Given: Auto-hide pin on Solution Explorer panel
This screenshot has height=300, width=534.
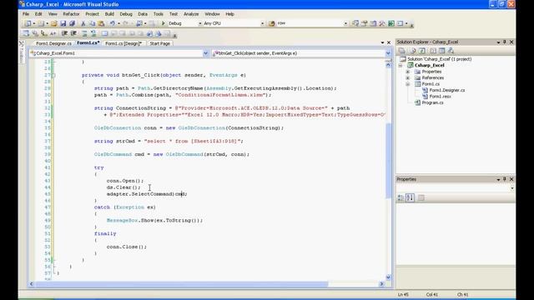Looking at the screenshot, I should pos(504,42).
